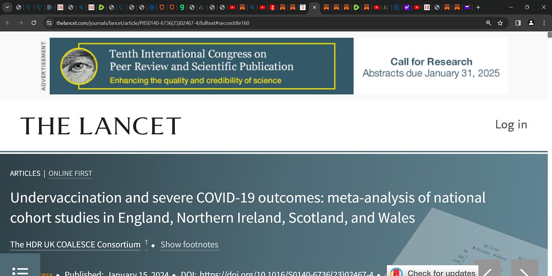Screen dimensions: 552x276
Task: Switch to the green 'g' favicon tab
Action: point(182,7)
